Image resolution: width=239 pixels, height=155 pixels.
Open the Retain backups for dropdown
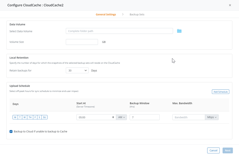click(77, 71)
